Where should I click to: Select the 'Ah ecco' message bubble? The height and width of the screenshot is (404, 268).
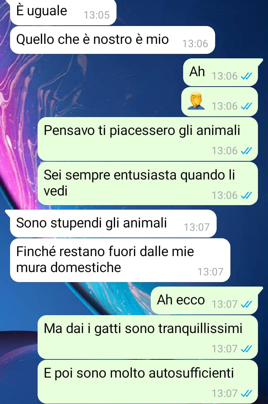click(204, 300)
